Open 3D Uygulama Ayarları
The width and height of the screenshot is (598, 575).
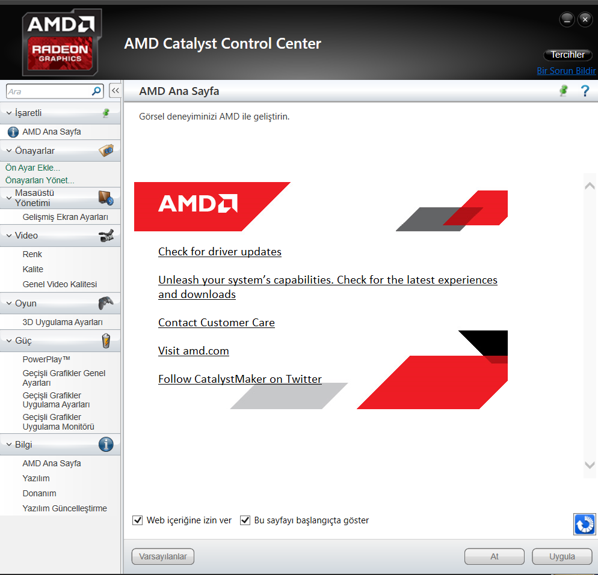pos(63,322)
